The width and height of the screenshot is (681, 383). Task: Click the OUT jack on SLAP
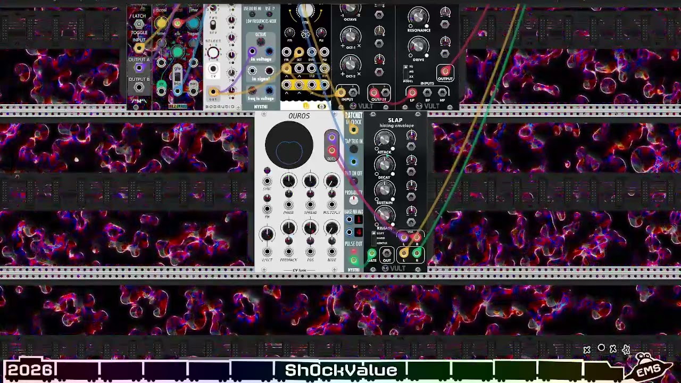[387, 254]
